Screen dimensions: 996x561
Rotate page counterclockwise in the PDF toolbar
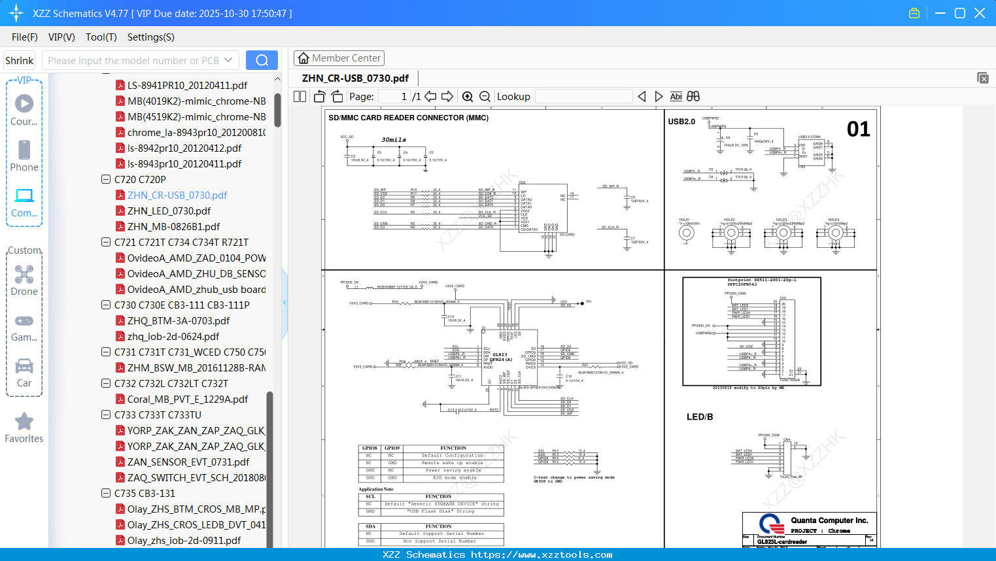point(320,97)
